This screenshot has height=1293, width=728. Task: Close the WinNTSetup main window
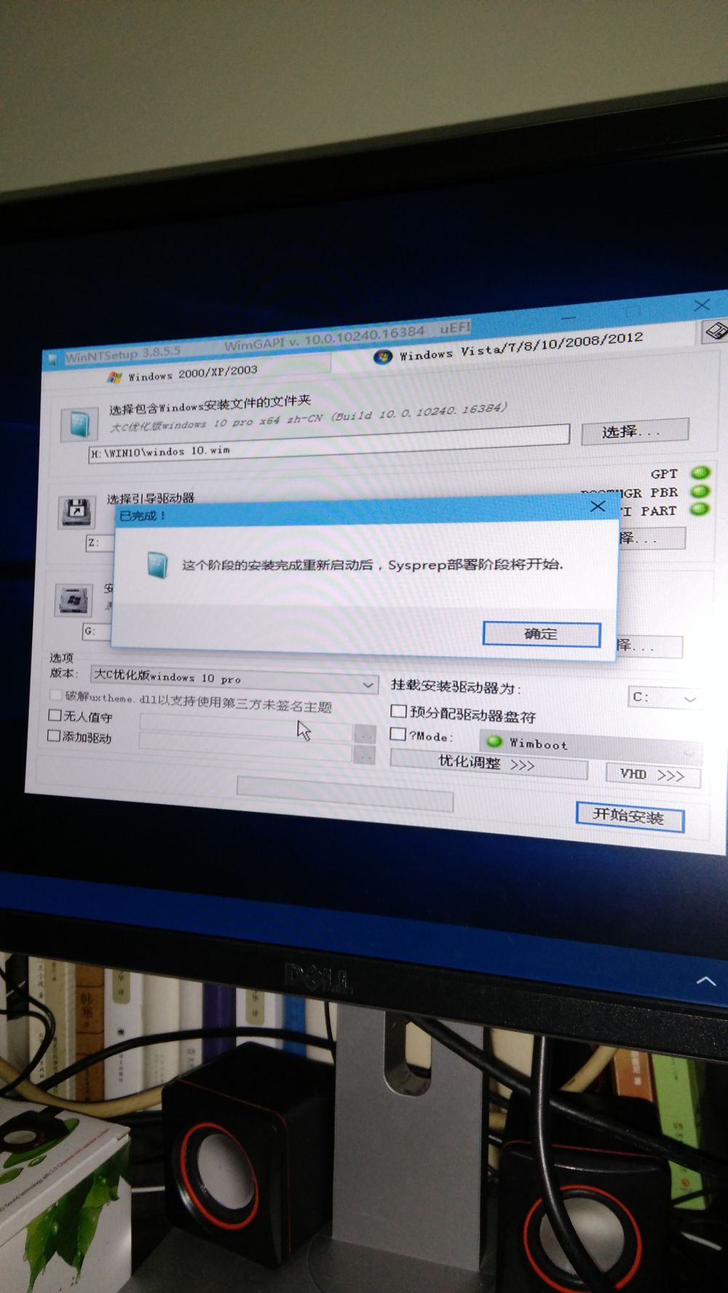pos(702,305)
